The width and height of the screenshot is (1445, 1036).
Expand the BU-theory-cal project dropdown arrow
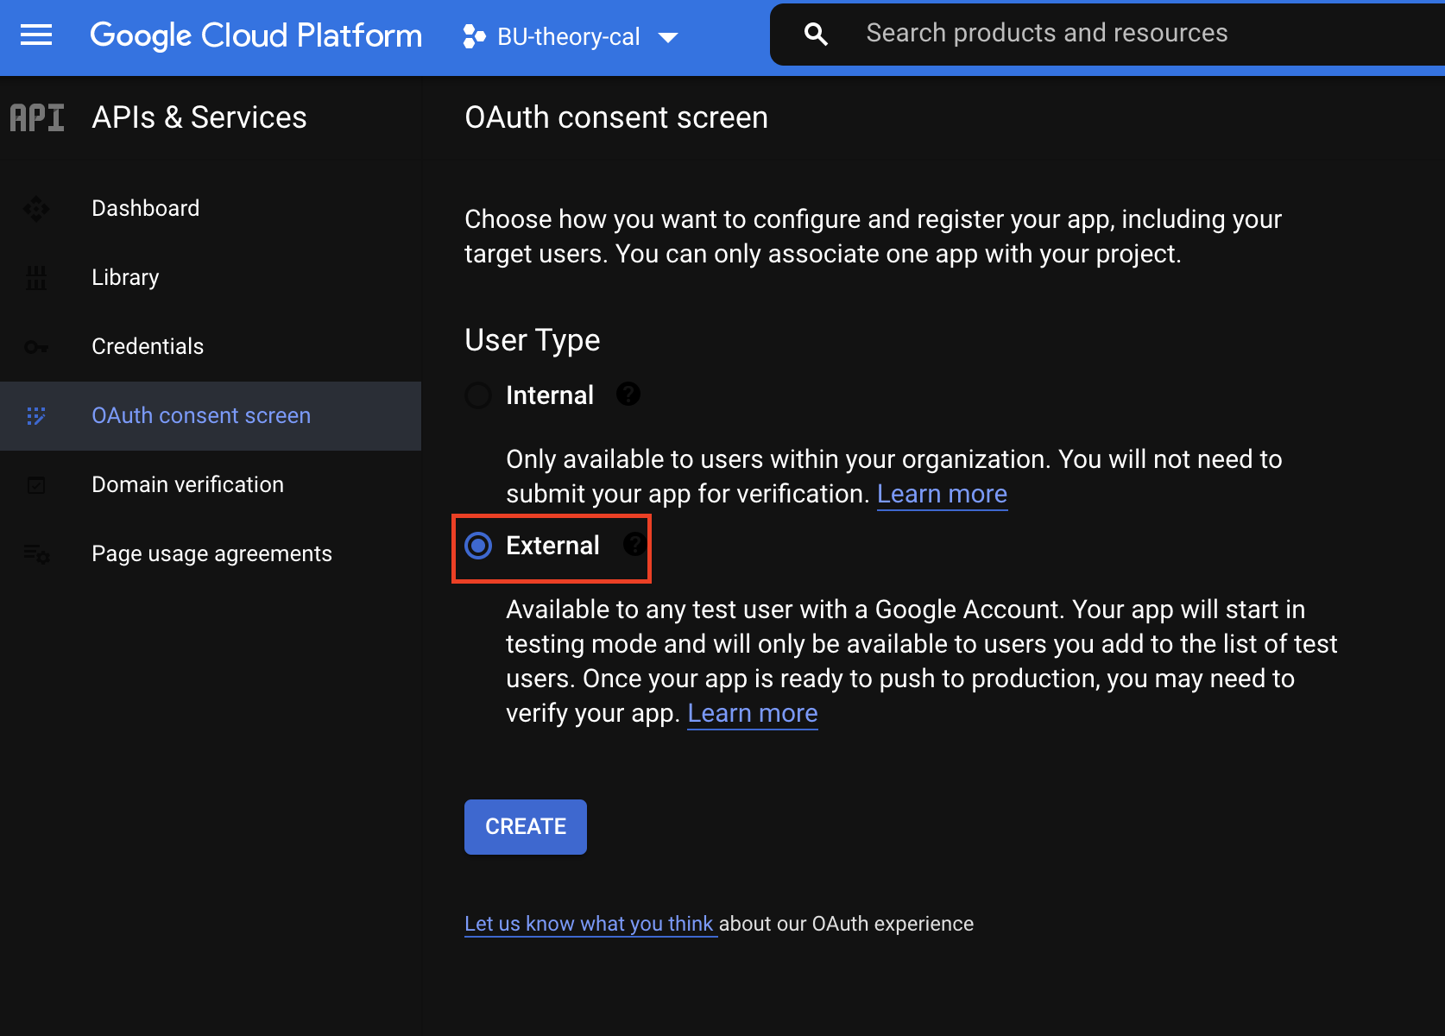668,38
